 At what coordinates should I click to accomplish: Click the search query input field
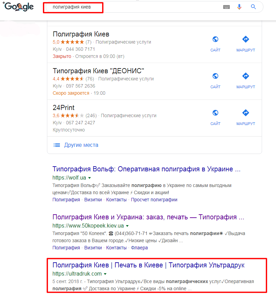(134, 7)
